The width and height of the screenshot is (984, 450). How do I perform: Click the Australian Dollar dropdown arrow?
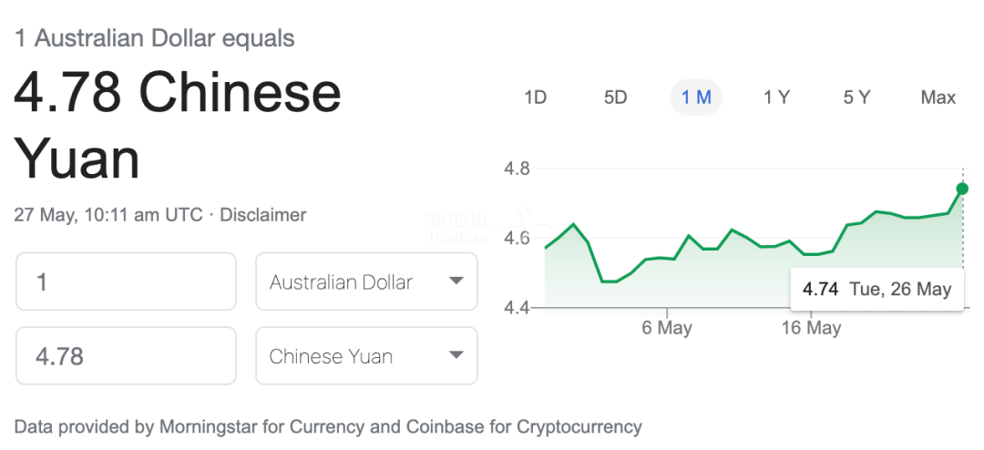point(456,281)
